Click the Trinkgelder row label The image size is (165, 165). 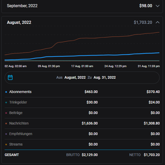click(x=18, y=102)
